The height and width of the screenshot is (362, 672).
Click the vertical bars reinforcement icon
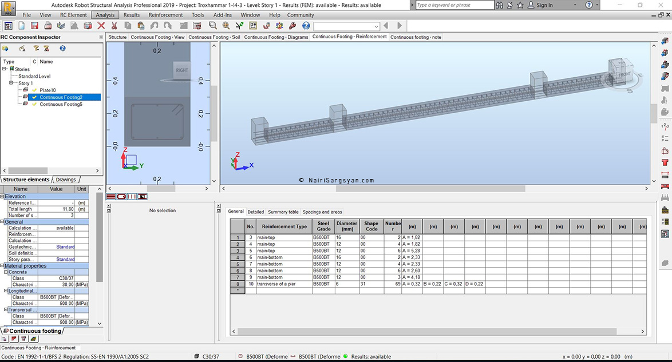[x=132, y=197]
